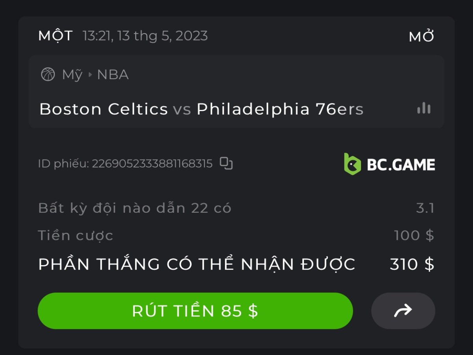Click the MỞ bet status label

[x=421, y=37]
